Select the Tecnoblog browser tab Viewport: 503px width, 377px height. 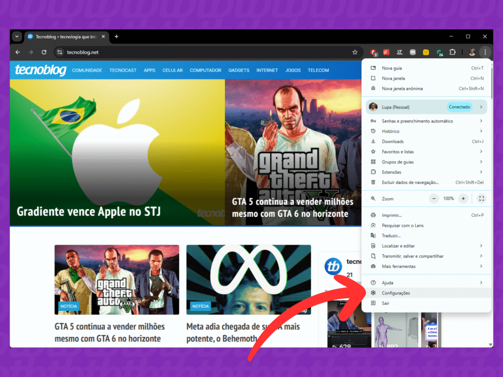tap(67, 37)
